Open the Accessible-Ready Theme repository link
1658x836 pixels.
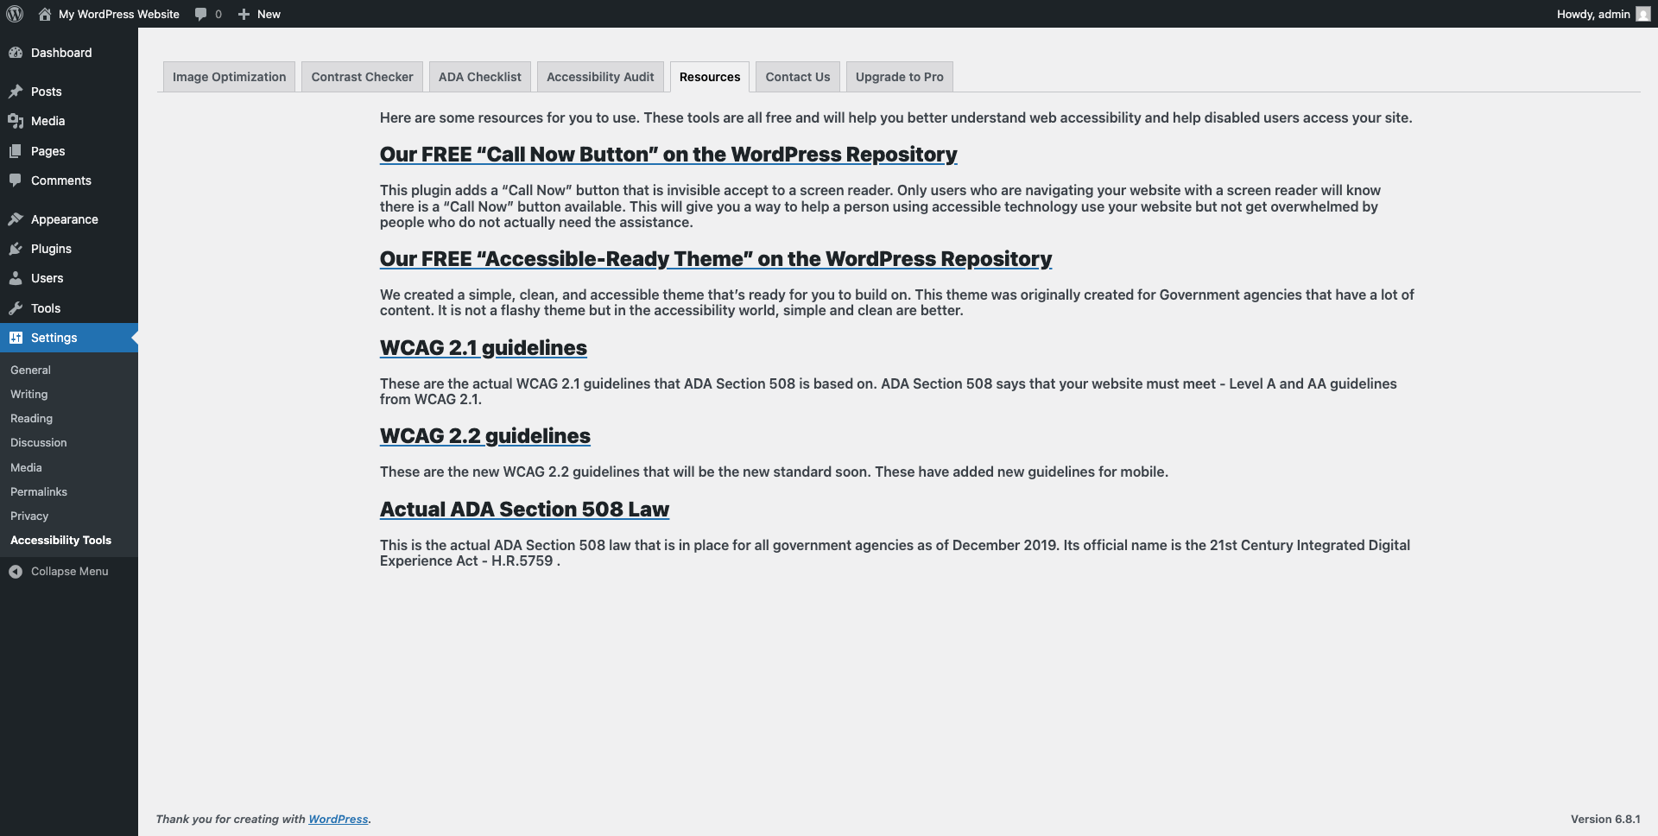point(716,259)
